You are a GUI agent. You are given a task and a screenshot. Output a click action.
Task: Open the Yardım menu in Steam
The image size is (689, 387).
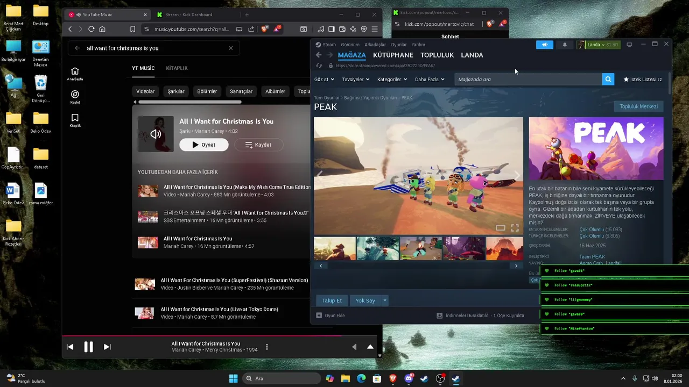418,45
